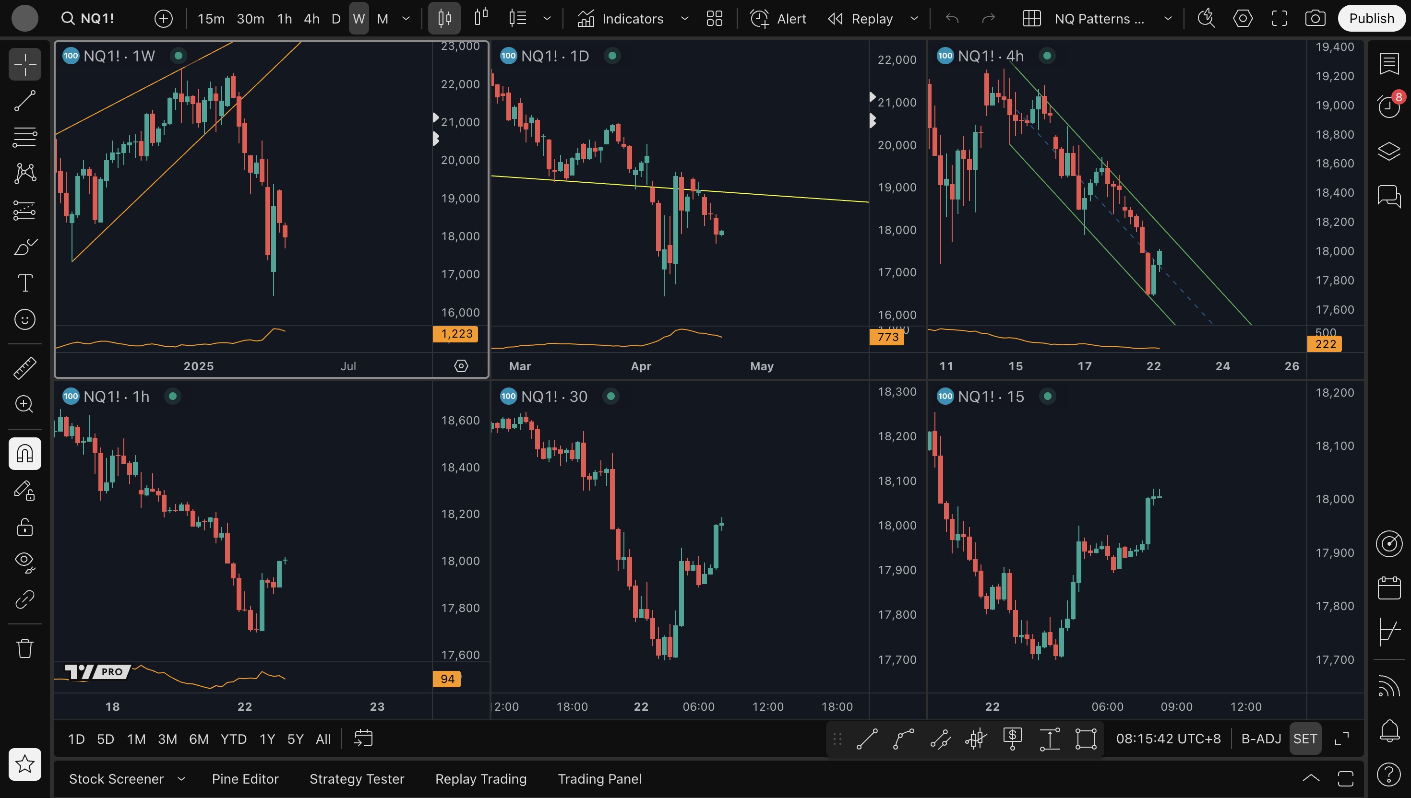Take a chart snapshot with camera icon
1411x798 pixels.
[x=1315, y=19]
